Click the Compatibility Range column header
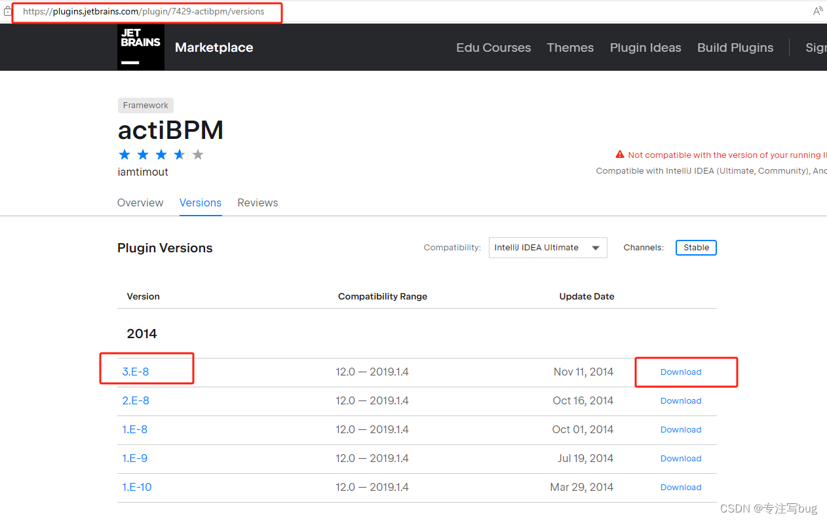This screenshot has height=521, width=827. 383,296
